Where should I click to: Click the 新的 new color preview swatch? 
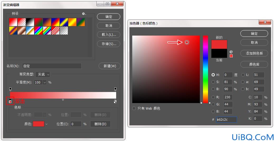(x=219, y=45)
